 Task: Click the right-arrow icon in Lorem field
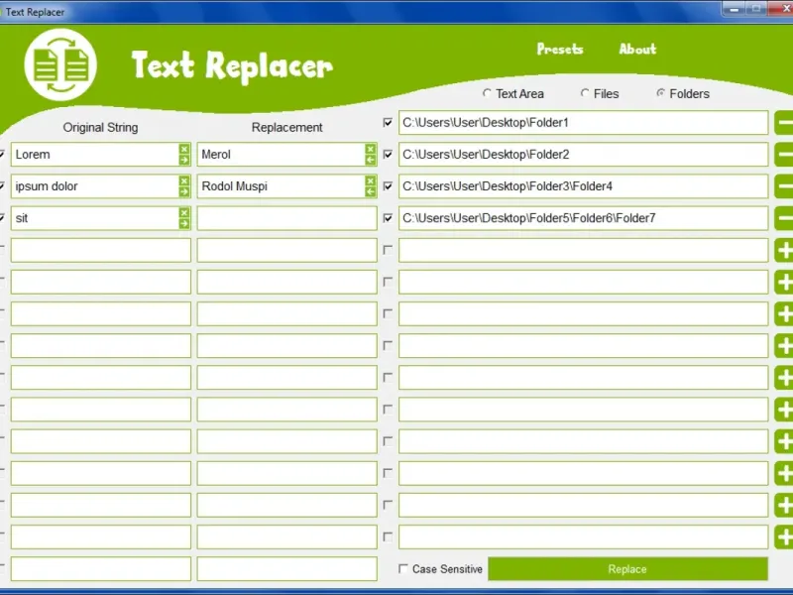(x=184, y=160)
